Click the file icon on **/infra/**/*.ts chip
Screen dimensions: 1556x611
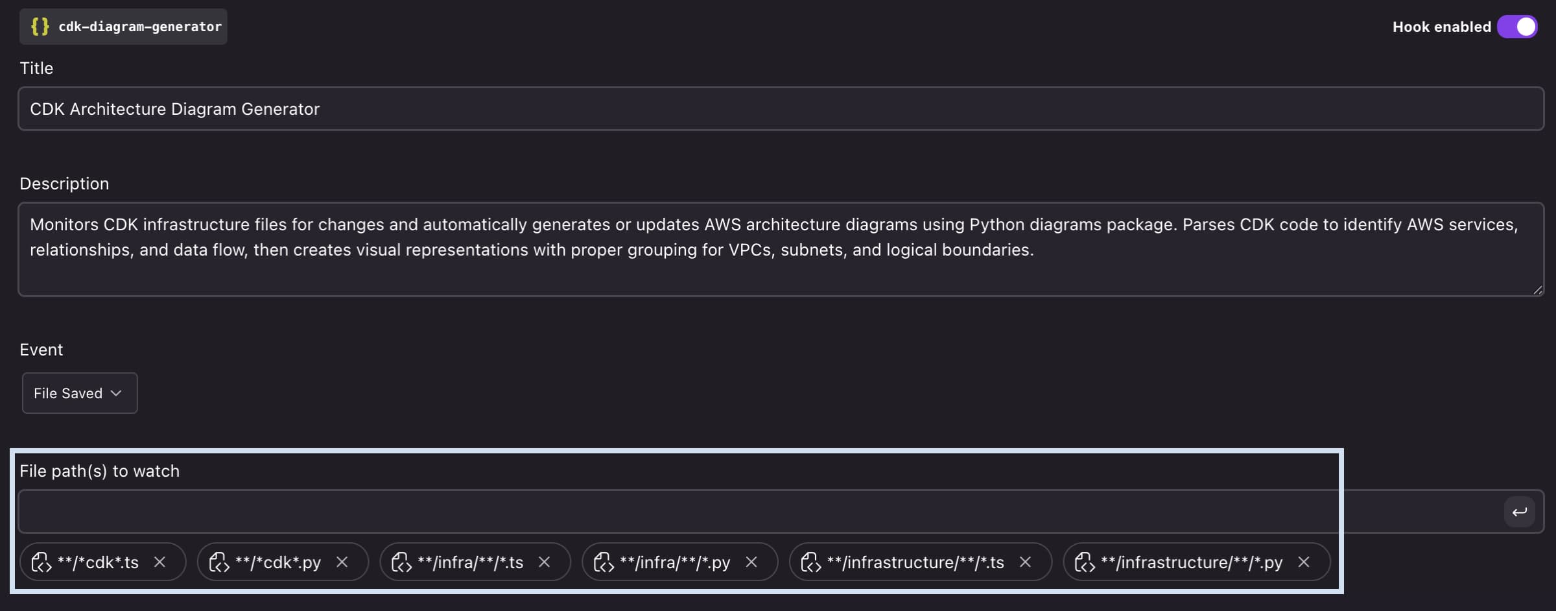(x=402, y=562)
